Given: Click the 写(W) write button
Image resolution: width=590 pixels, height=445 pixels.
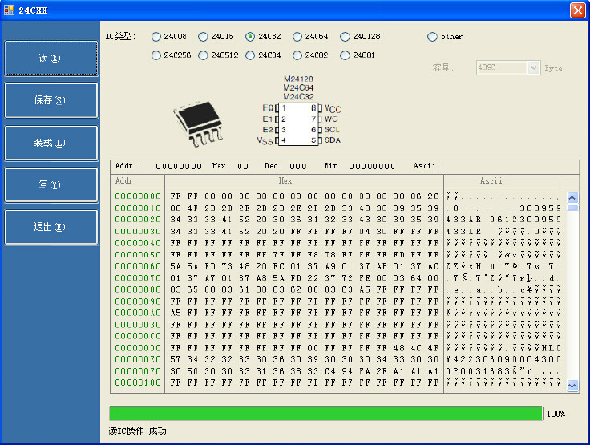Looking at the screenshot, I should pyautogui.click(x=51, y=185).
